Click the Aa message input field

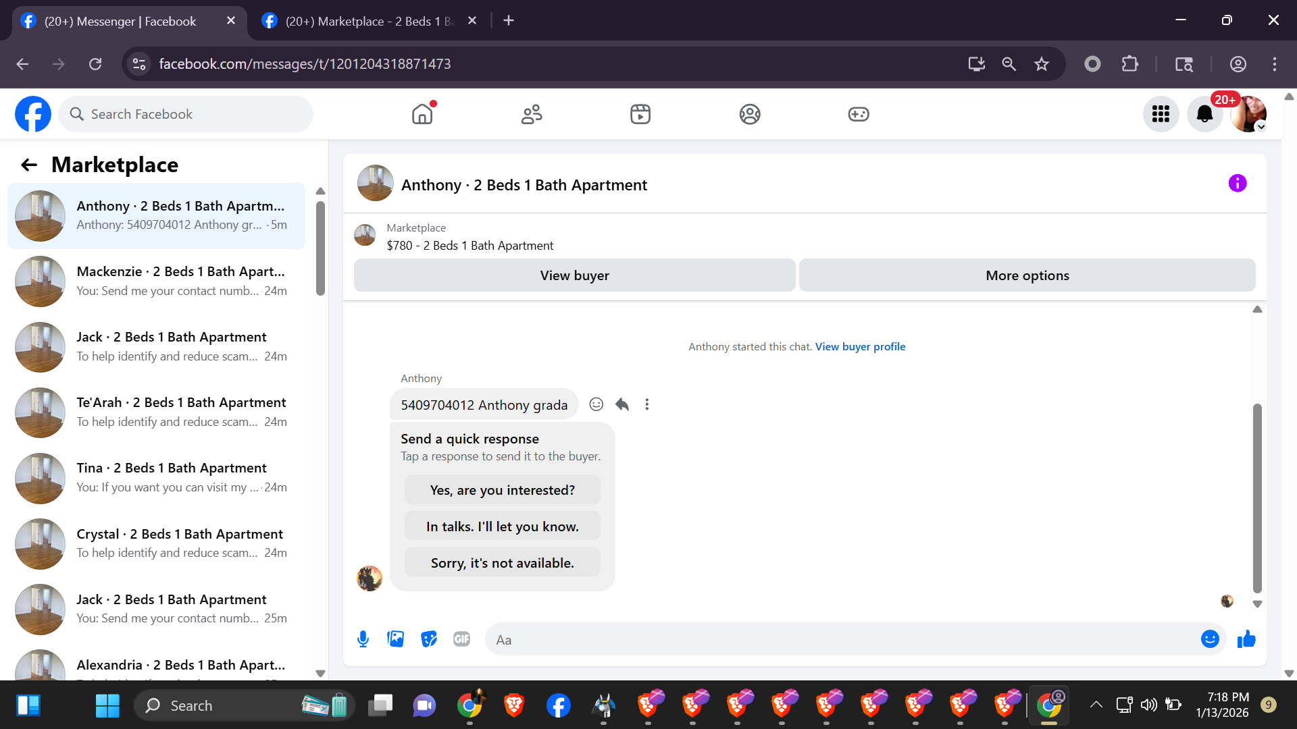coord(838,639)
